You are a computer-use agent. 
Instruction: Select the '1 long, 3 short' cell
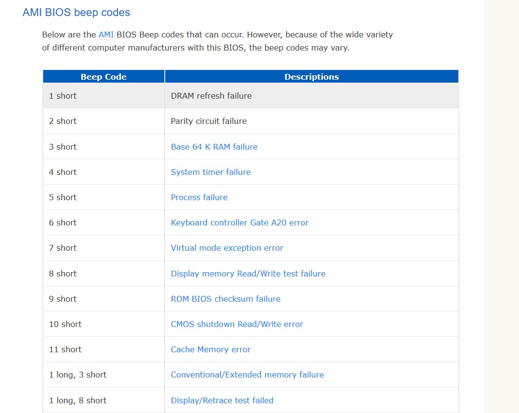pos(104,375)
